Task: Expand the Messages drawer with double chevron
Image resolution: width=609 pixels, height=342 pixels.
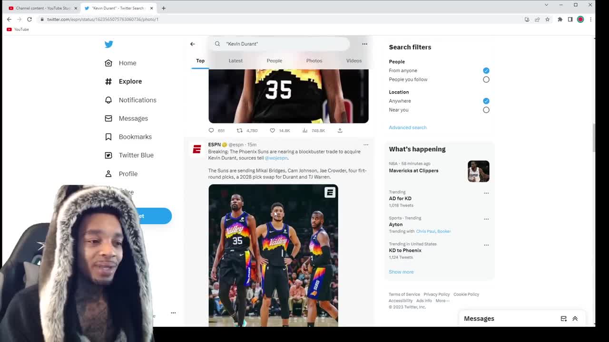Action: point(575,319)
